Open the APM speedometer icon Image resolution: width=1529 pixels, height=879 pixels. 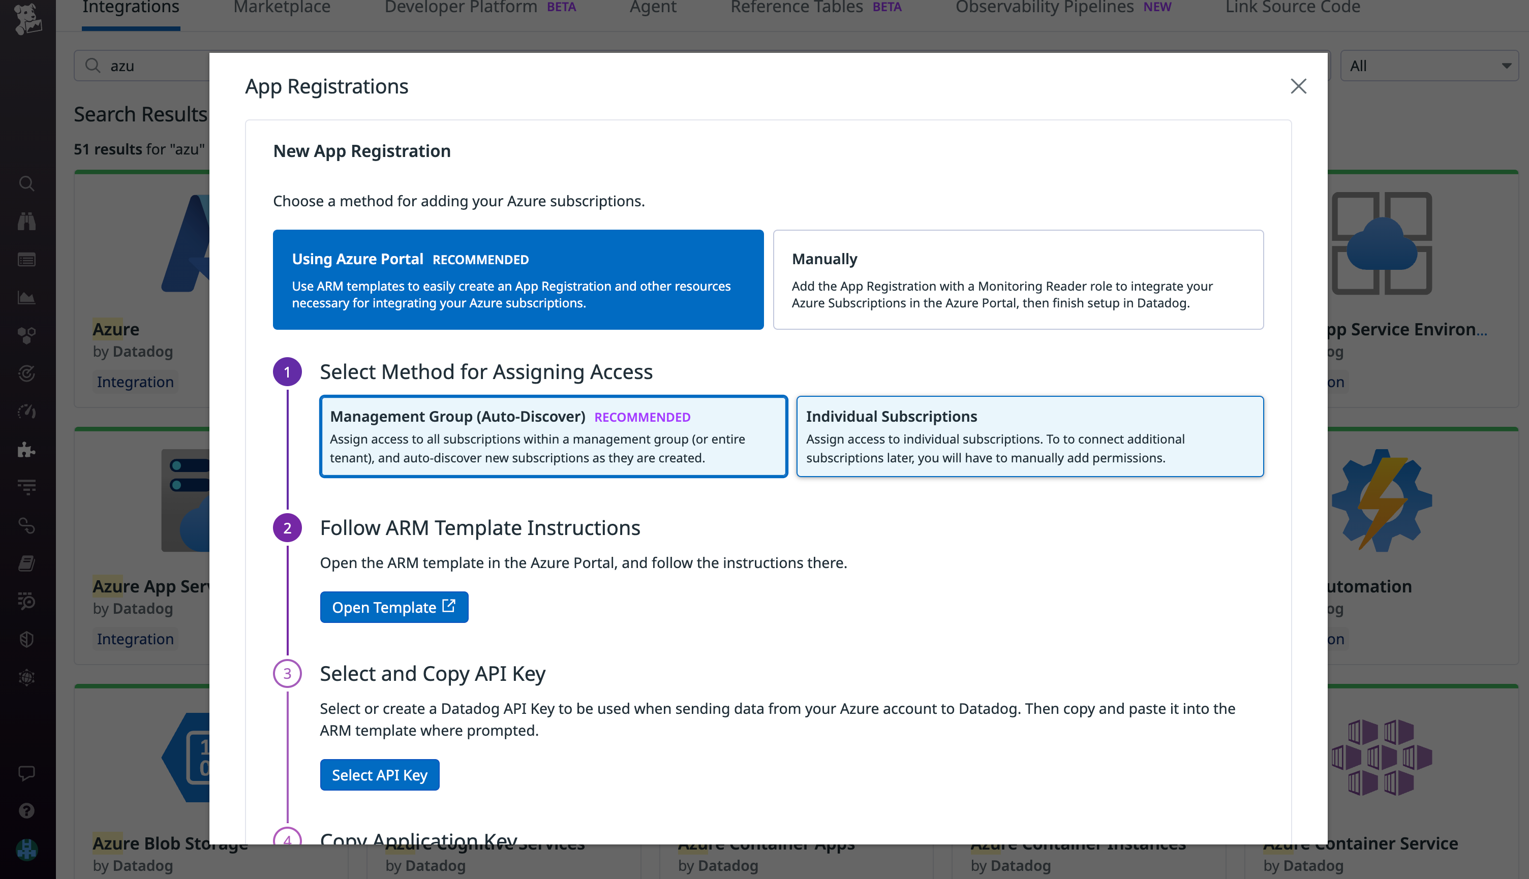click(26, 412)
